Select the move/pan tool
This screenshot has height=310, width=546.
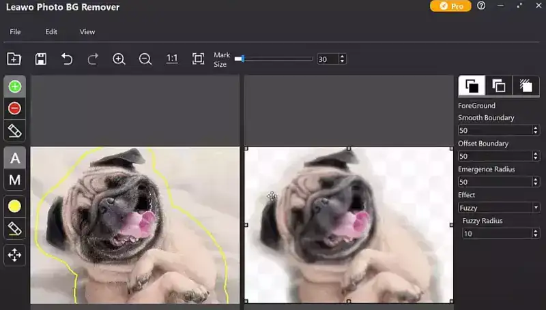click(x=14, y=255)
